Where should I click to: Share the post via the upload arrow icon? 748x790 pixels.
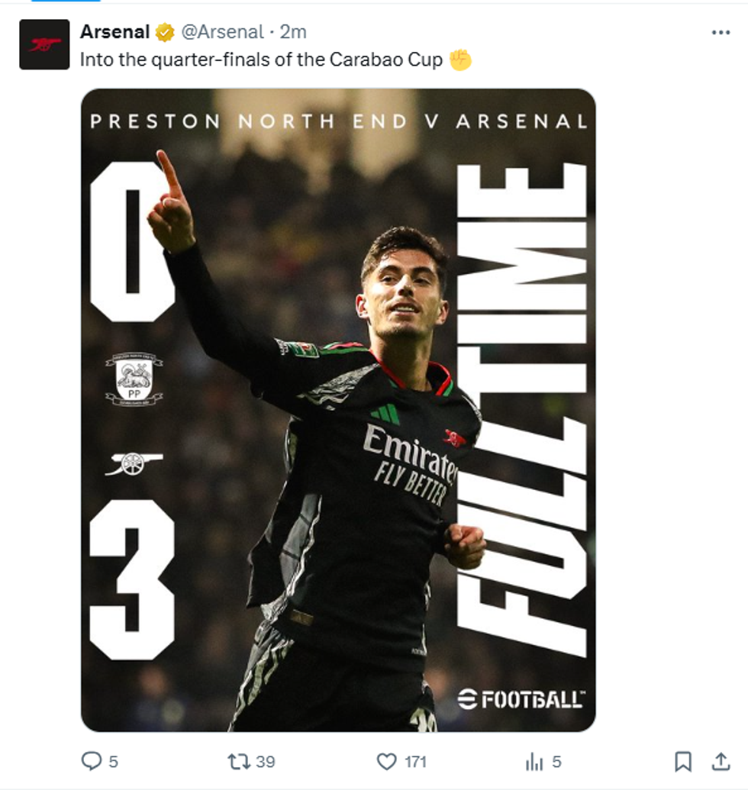721,761
